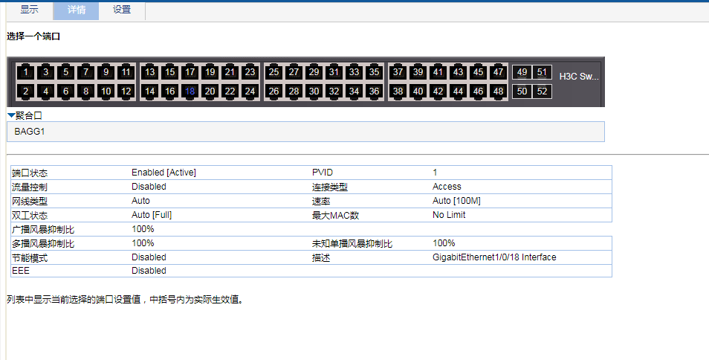
Task: Select port 5 on the switch panel
Action: coord(65,72)
